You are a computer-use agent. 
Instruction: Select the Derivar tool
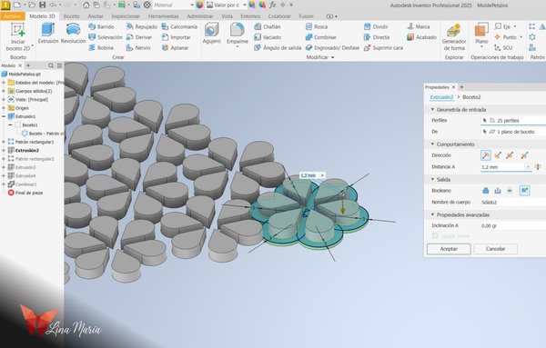[x=139, y=37]
